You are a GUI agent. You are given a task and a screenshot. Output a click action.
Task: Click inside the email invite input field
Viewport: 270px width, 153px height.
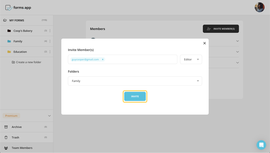(x=140, y=60)
